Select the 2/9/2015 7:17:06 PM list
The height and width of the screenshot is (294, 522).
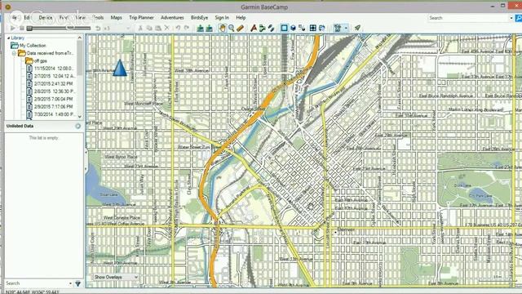[50, 107]
